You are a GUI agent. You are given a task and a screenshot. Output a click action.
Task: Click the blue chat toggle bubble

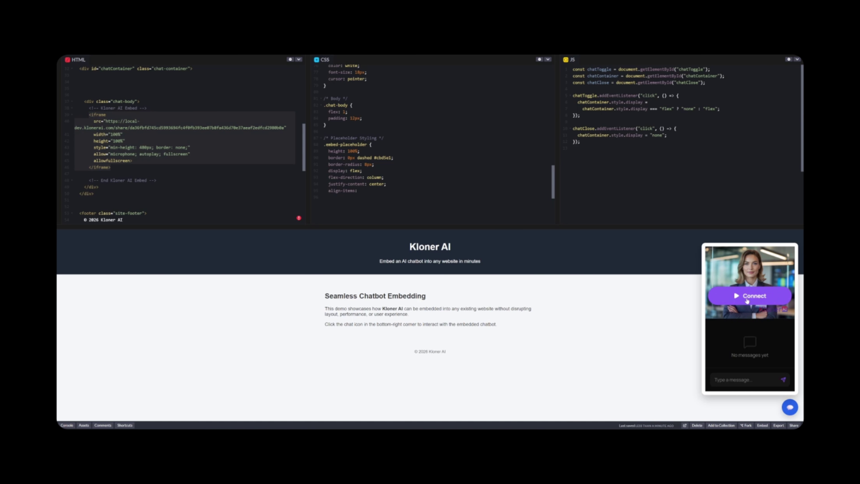pos(790,407)
